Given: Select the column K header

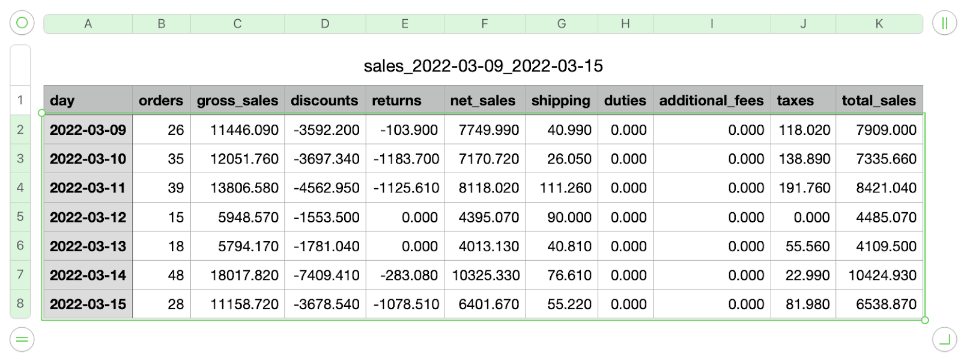Looking at the screenshot, I should click(879, 24).
